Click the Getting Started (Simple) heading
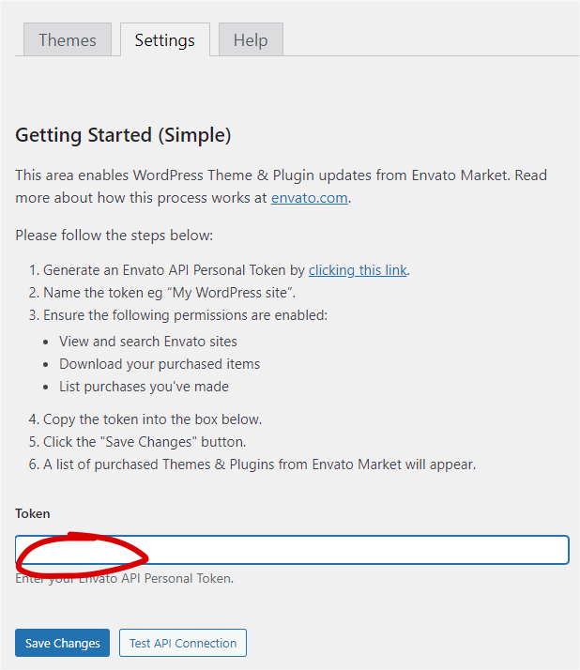 tap(123, 135)
